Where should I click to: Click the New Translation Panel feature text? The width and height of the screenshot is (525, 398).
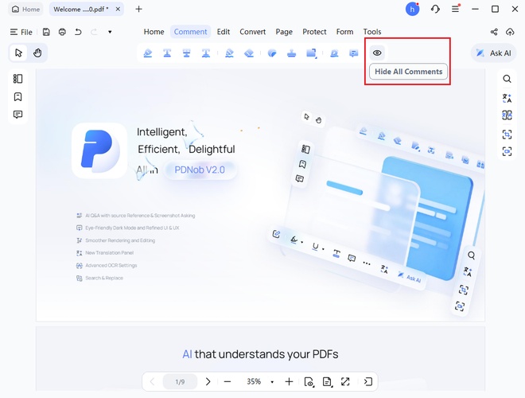point(110,253)
